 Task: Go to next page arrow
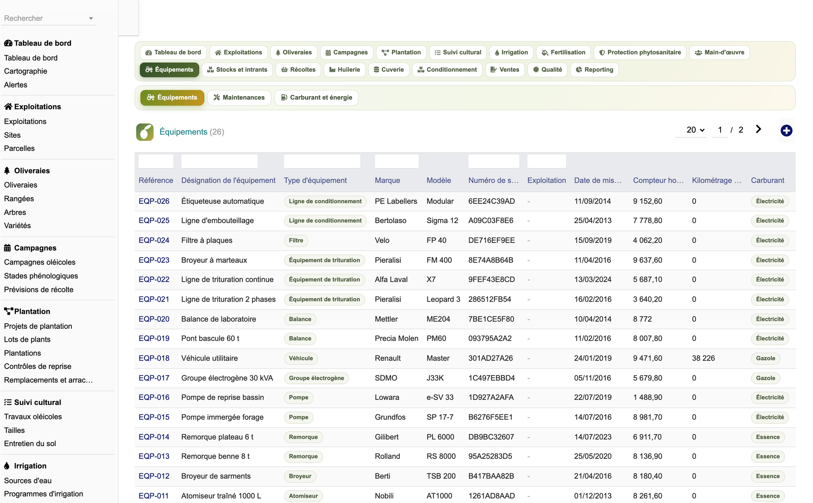pos(758,130)
